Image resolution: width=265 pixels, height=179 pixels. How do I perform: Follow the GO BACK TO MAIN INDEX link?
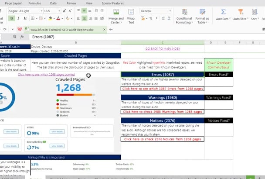162,48
